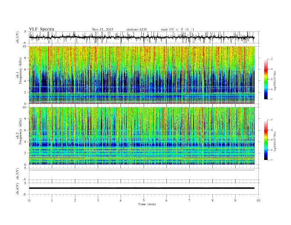
Task: Click the '-7' label on lower colorbar
Action: click(271, 160)
